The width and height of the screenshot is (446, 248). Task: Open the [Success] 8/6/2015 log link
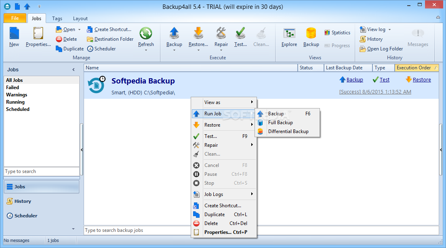tap(375, 92)
